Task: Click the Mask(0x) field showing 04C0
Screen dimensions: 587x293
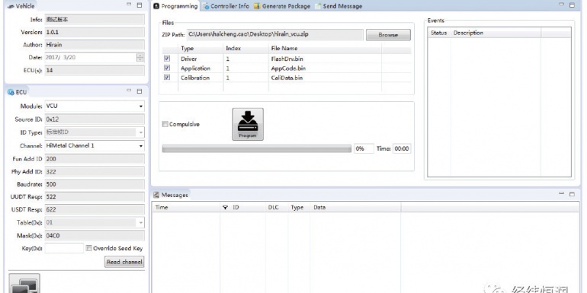Action: pyautogui.click(x=95, y=235)
